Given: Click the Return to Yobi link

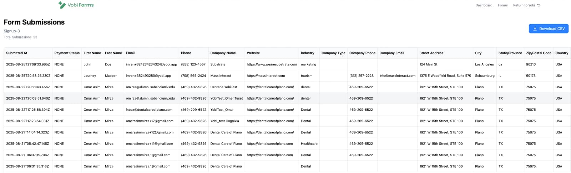Looking at the screenshot, I should pyautogui.click(x=524, y=5).
